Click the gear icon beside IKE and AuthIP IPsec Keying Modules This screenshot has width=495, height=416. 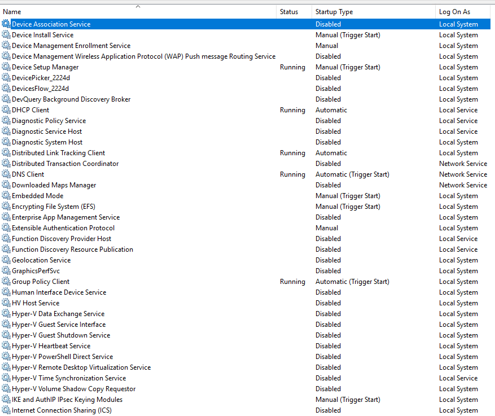[x=6, y=400]
